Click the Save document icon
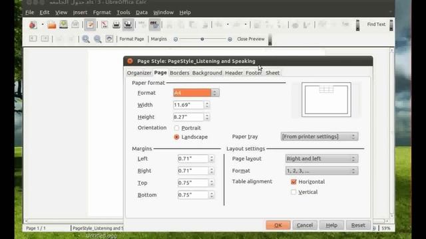The image size is (426, 239). click(64, 25)
